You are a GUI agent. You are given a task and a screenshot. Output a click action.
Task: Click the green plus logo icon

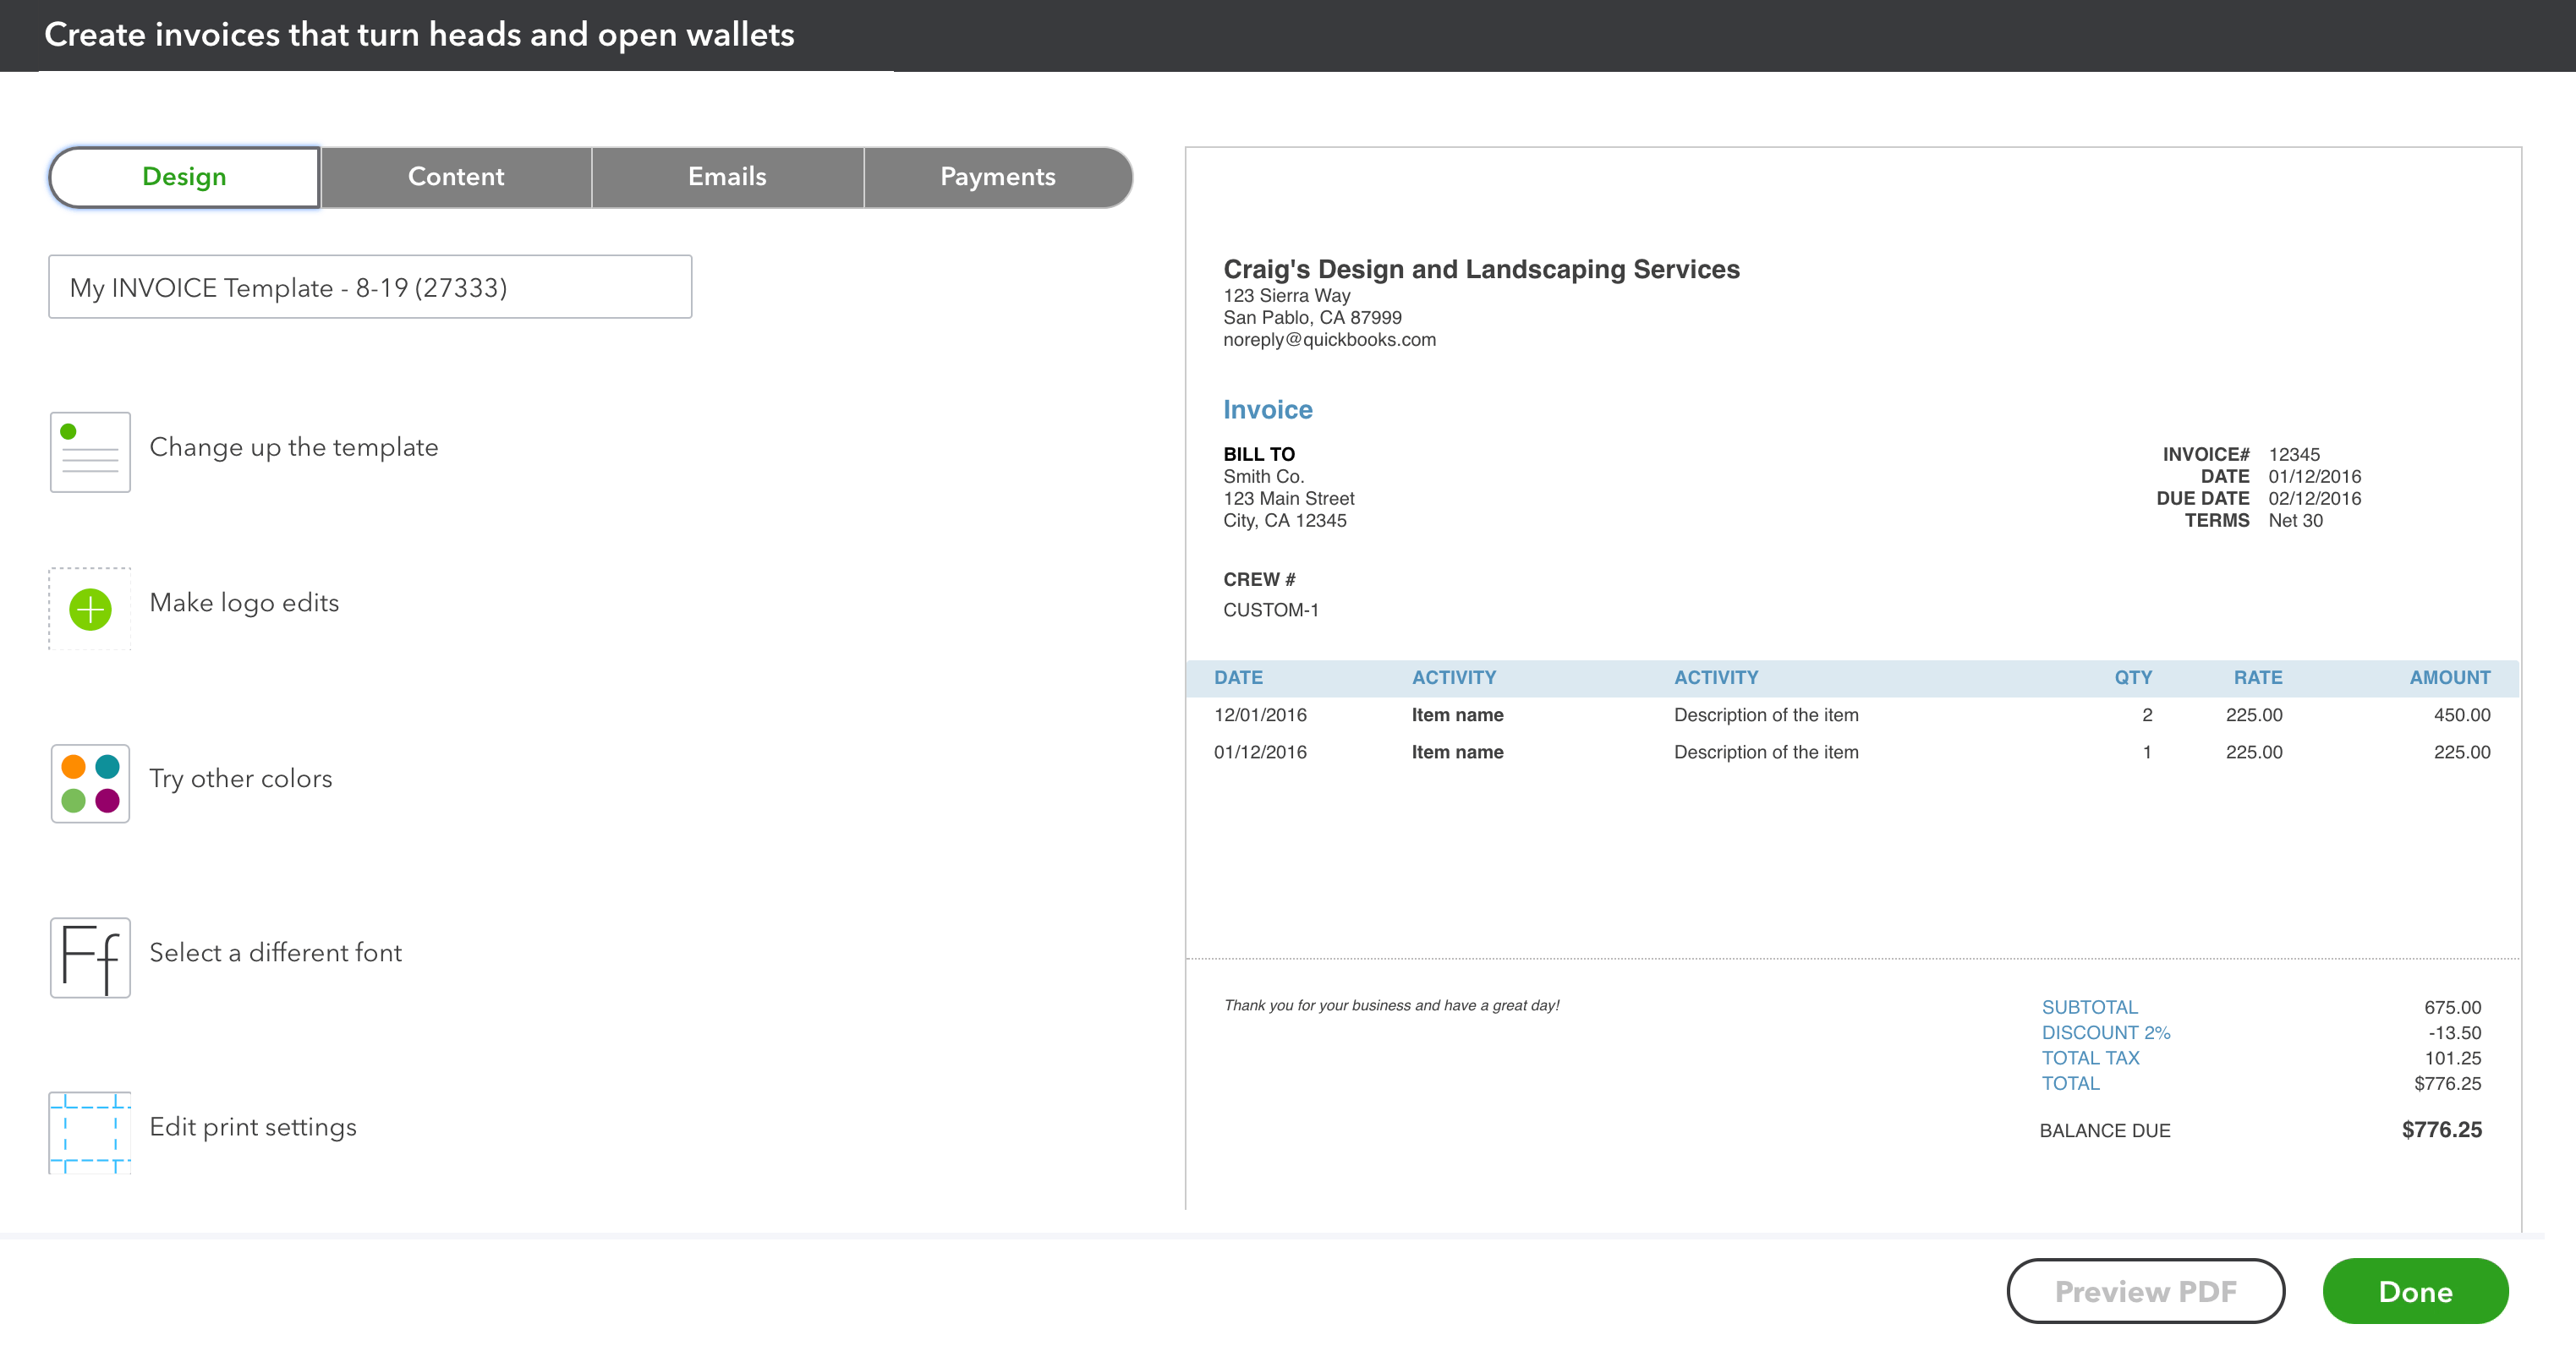(x=90, y=608)
